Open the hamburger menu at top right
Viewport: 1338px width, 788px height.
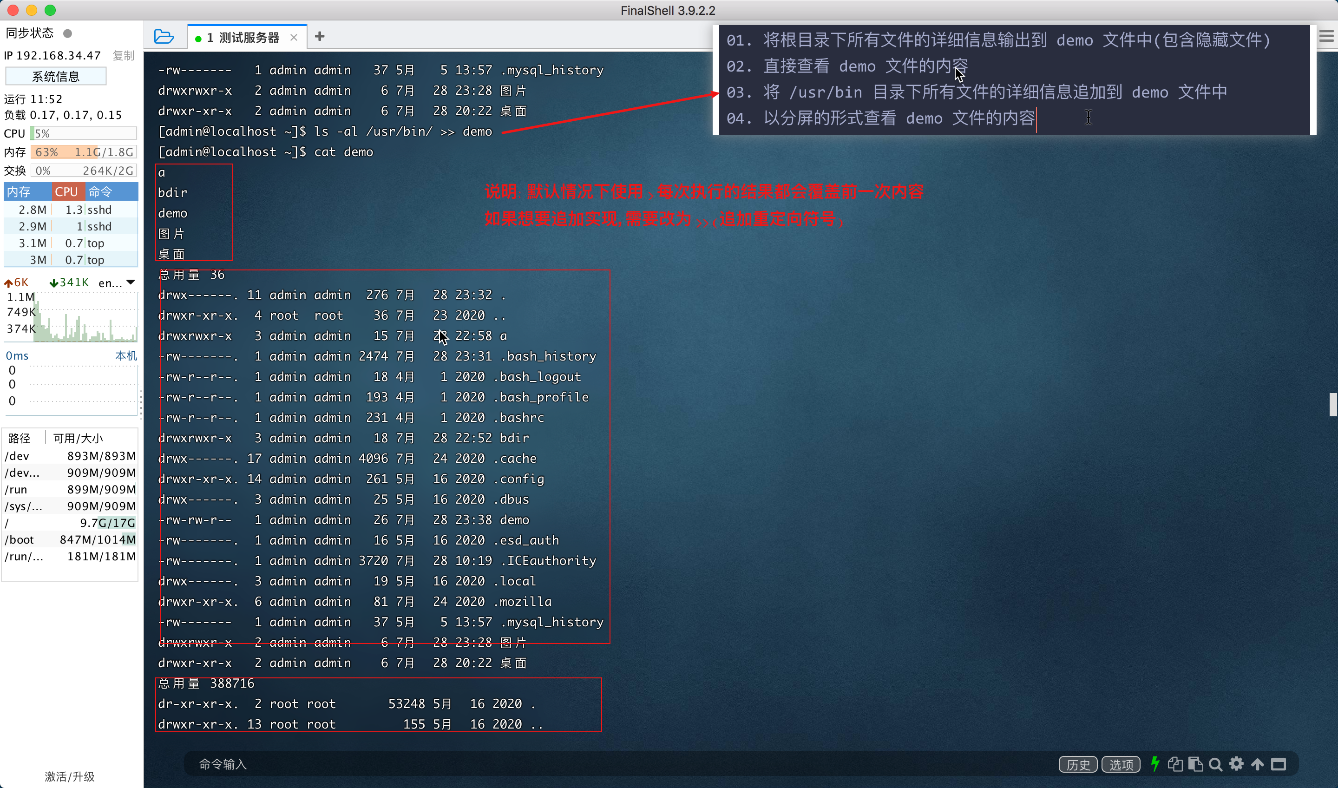pos(1326,37)
